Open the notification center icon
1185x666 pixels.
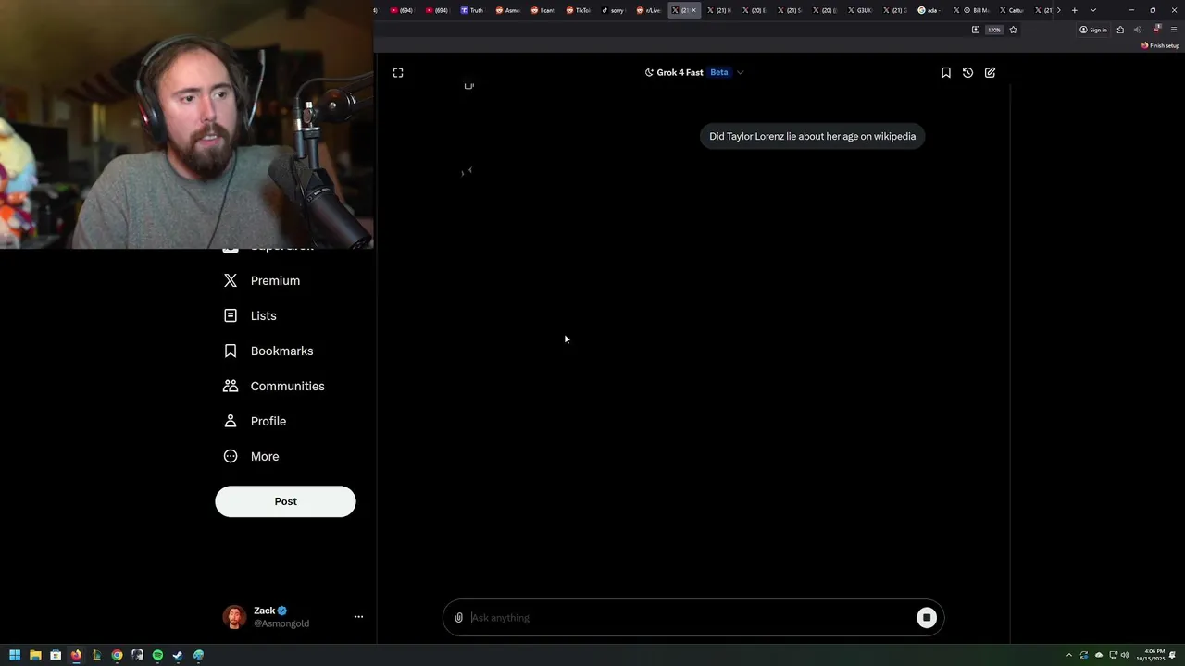[x=1173, y=655]
